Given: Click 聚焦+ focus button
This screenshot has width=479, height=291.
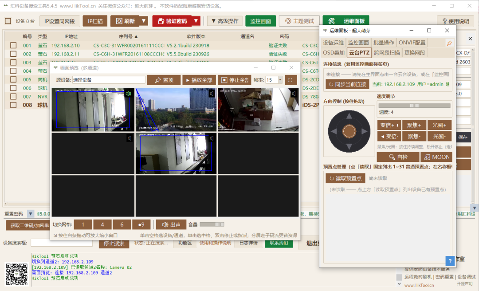Looking at the screenshot, I should pyautogui.click(x=414, y=125).
